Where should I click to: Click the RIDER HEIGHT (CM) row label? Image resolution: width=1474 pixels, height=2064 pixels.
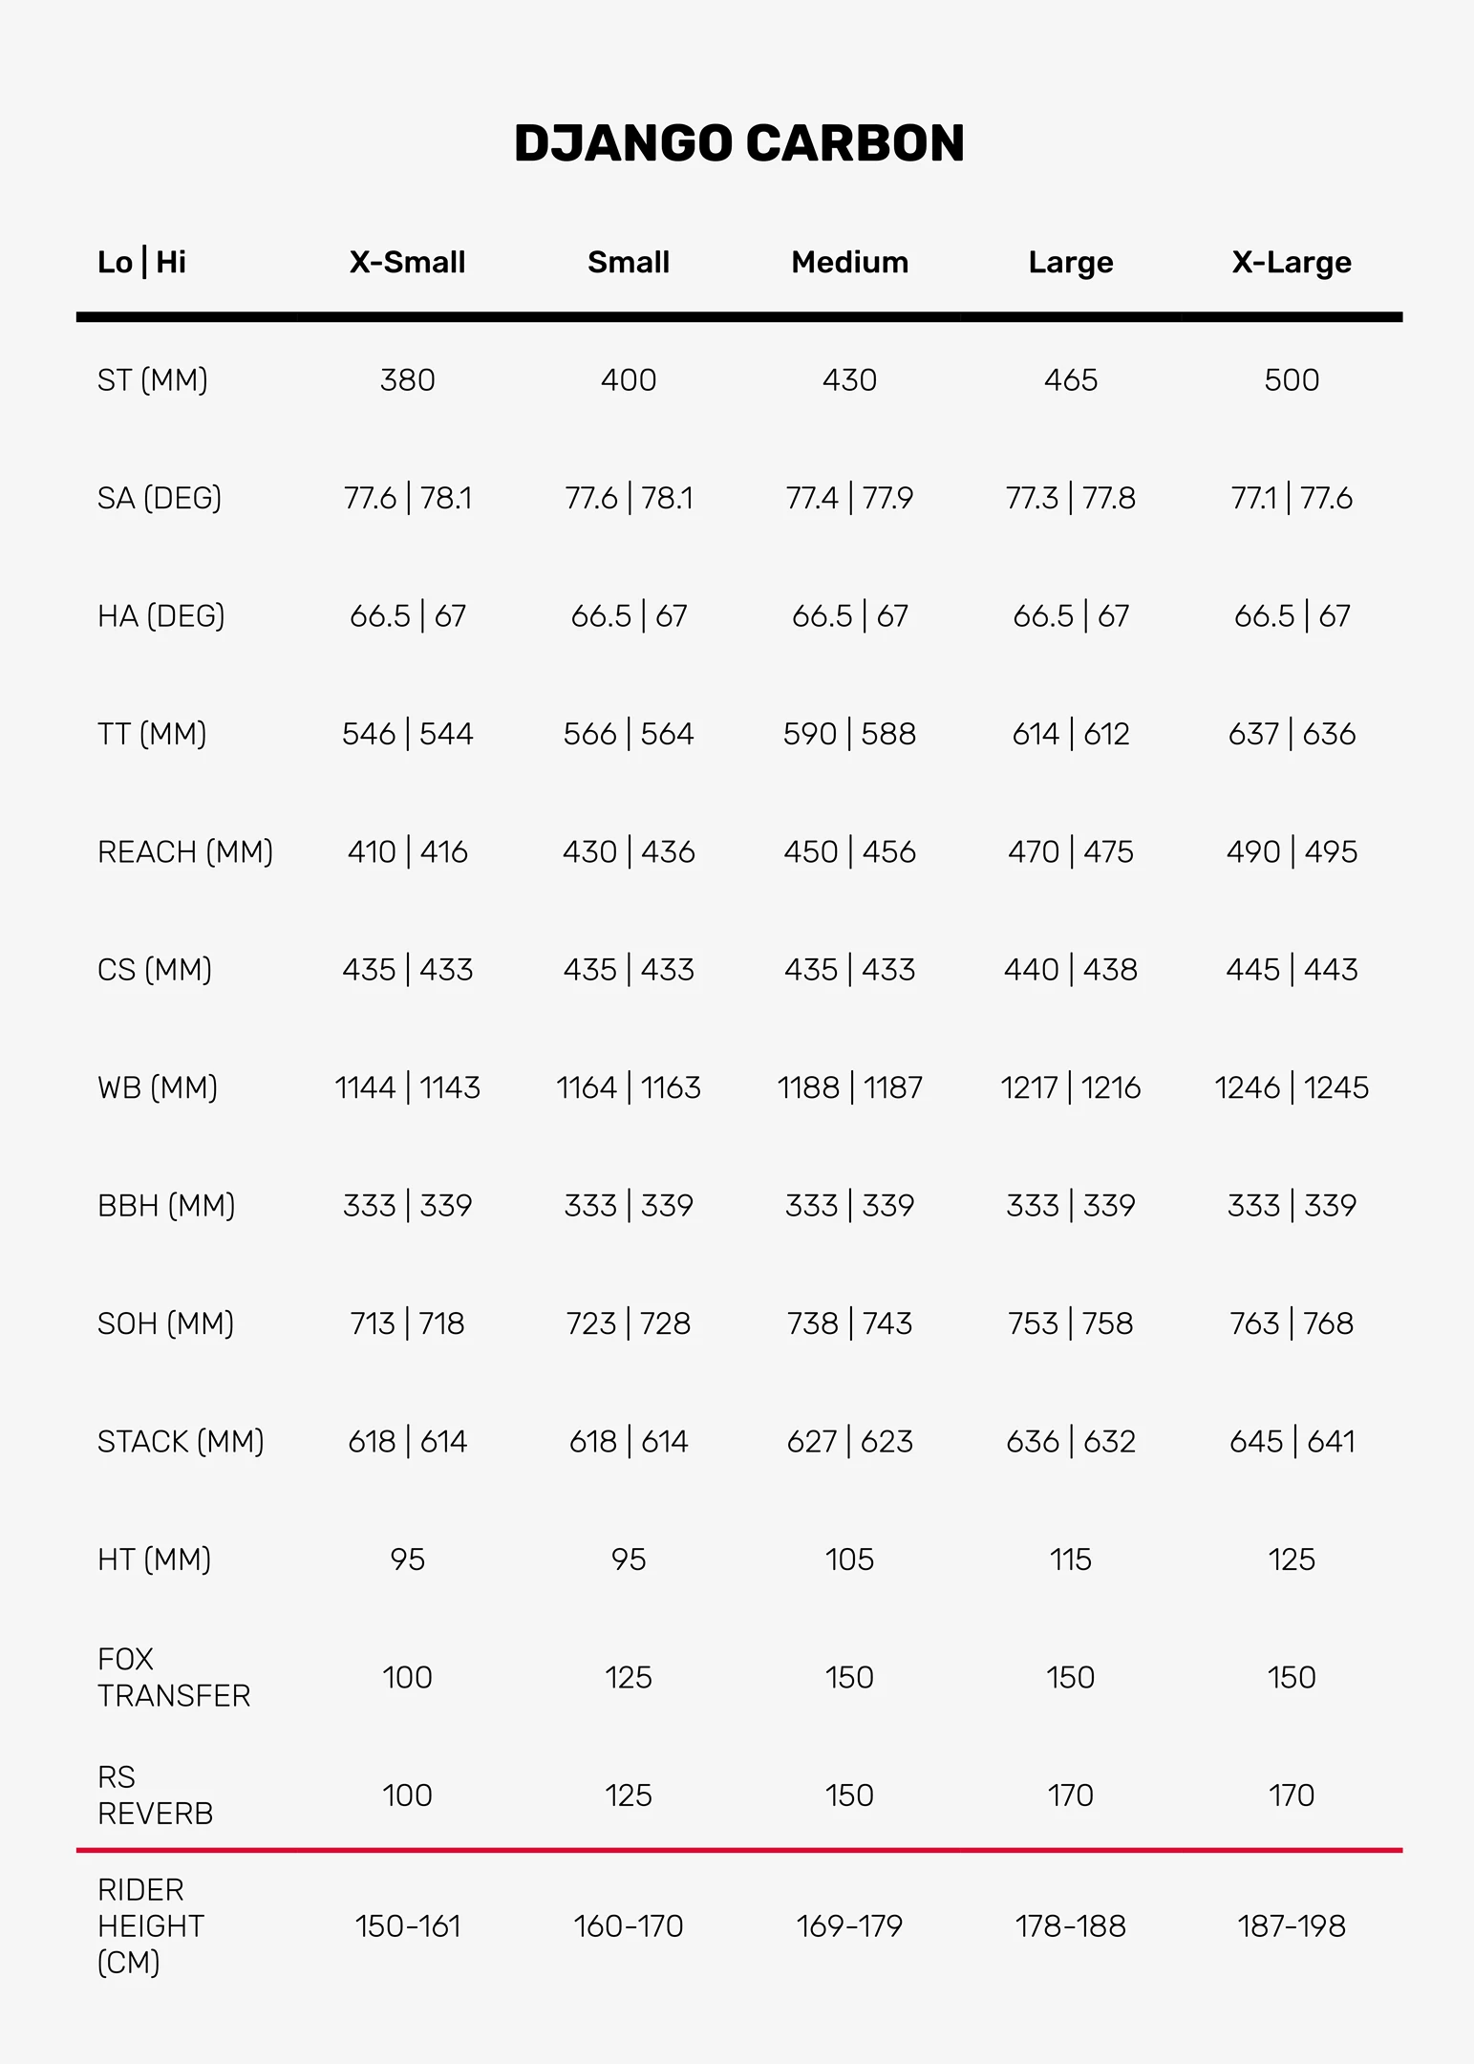(x=151, y=1925)
